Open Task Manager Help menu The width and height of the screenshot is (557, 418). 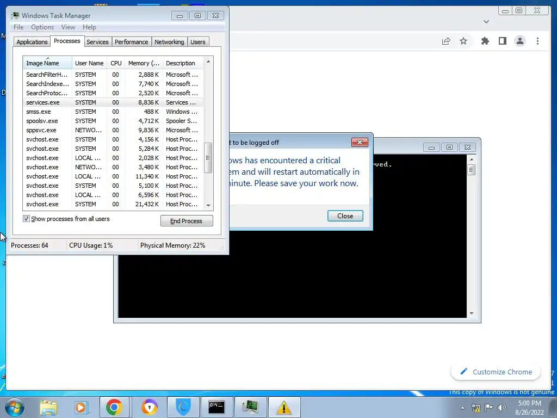(89, 27)
